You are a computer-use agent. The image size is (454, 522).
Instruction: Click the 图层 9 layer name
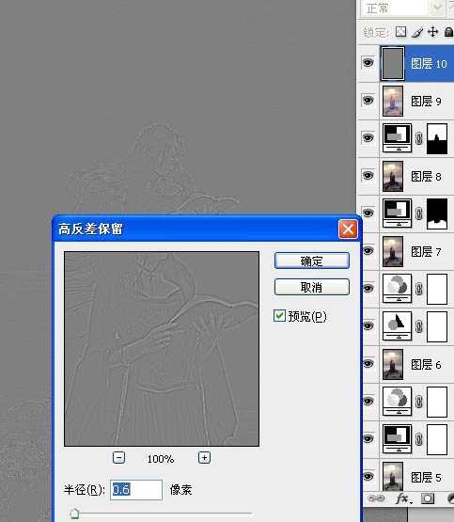(426, 102)
